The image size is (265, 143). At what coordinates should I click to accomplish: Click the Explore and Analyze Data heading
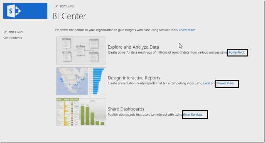coord(133,47)
